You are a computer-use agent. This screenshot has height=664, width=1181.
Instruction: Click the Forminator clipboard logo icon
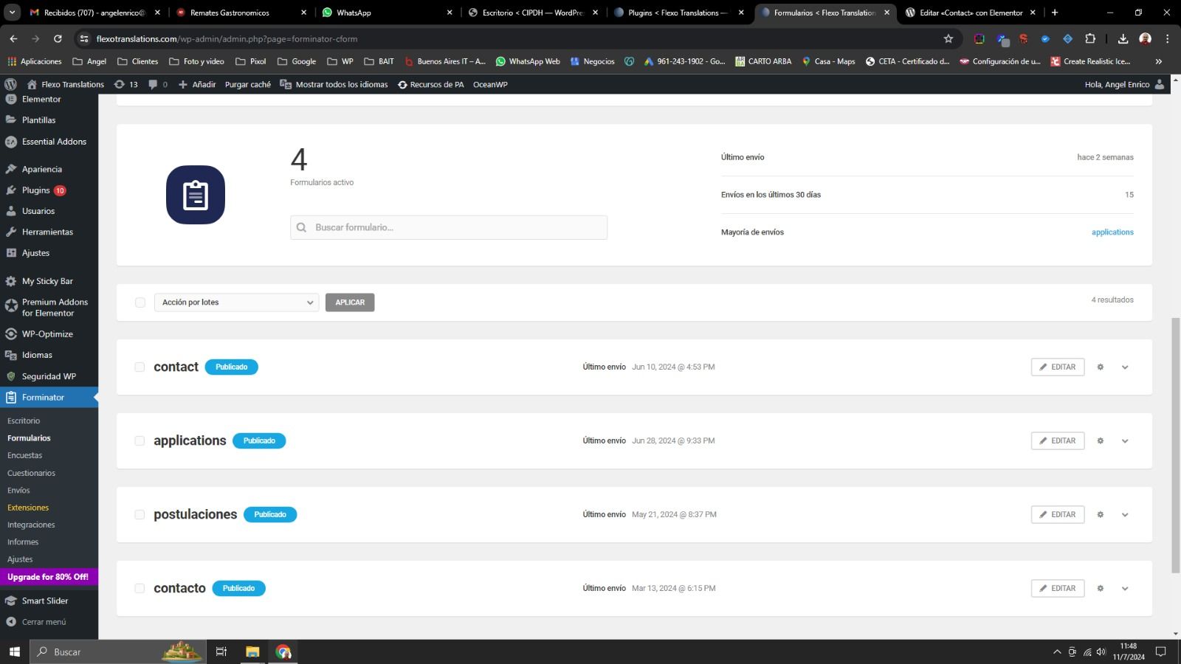(196, 195)
